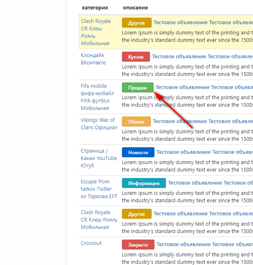Viewport: 253px width, 265px height.
Task: Open listing title beside the "Куплю" badge
Action: [x=202, y=57]
